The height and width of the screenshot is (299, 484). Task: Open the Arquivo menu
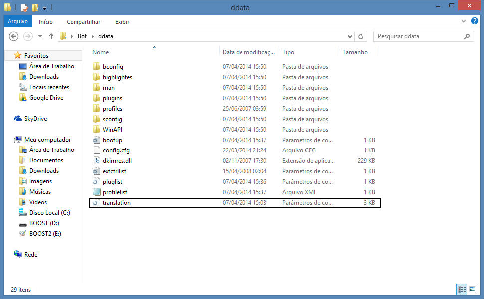(x=18, y=22)
